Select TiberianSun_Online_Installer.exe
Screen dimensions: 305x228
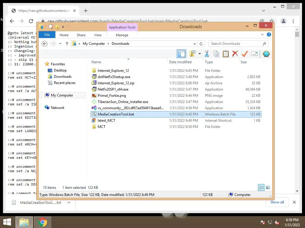pyautogui.click(x=176, y=102)
